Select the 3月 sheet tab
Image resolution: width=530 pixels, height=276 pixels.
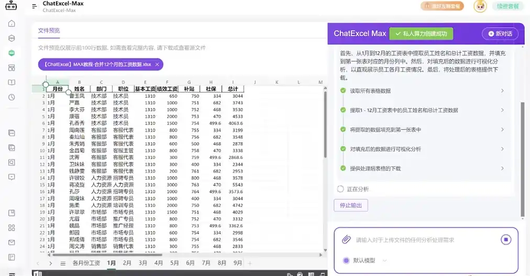[x=143, y=263]
